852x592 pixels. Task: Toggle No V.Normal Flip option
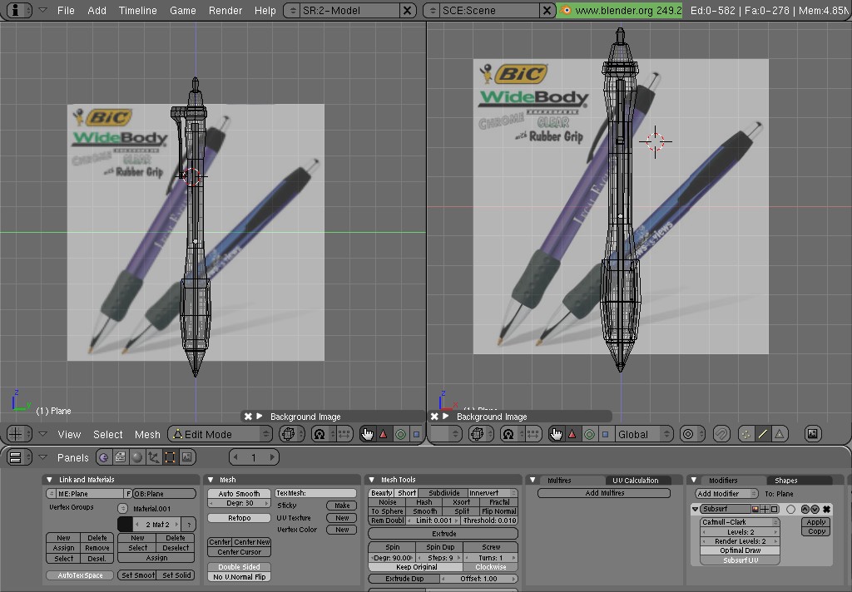[x=239, y=577]
